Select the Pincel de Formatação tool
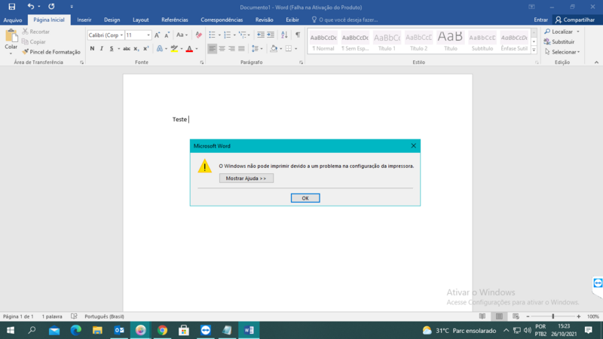603x339 pixels. tap(51, 52)
